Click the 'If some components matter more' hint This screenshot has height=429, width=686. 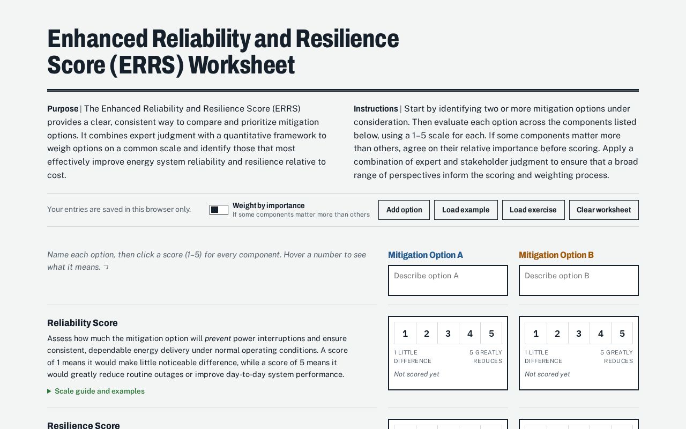tap(301, 214)
